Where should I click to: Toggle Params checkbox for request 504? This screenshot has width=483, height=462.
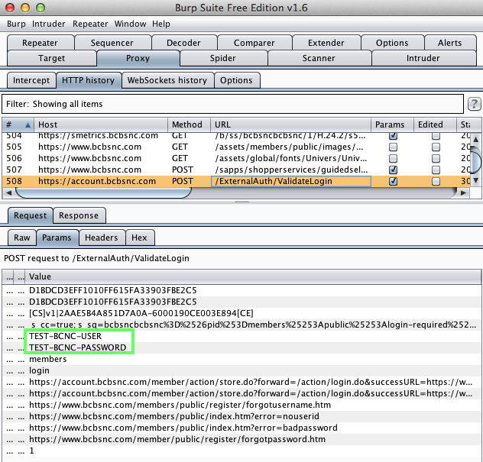[393, 136]
